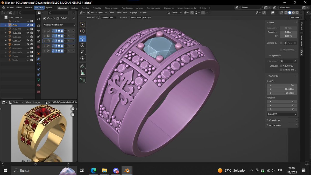Edit the Recorte Fin 1000 m field
Screen dimensions: 311x175
(288, 36)
